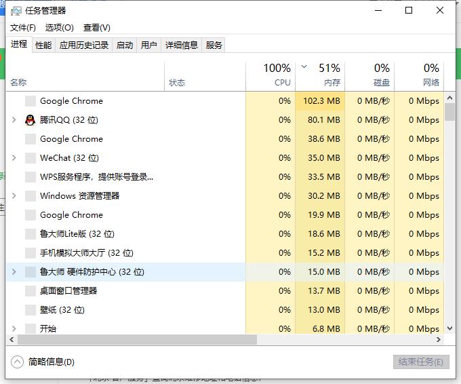Click the icon beside WeChat (32 位)
The height and width of the screenshot is (384, 461).
click(30, 157)
